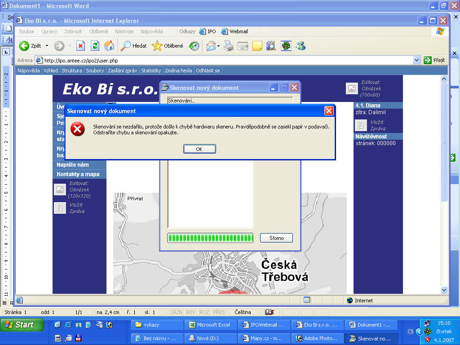The height and width of the screenshot is (345, 460).
Task: Click Odhlásit se to log out
Action: [208, 71]
